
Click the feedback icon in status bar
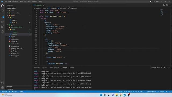pyautogui.click(x=167, y=92)
